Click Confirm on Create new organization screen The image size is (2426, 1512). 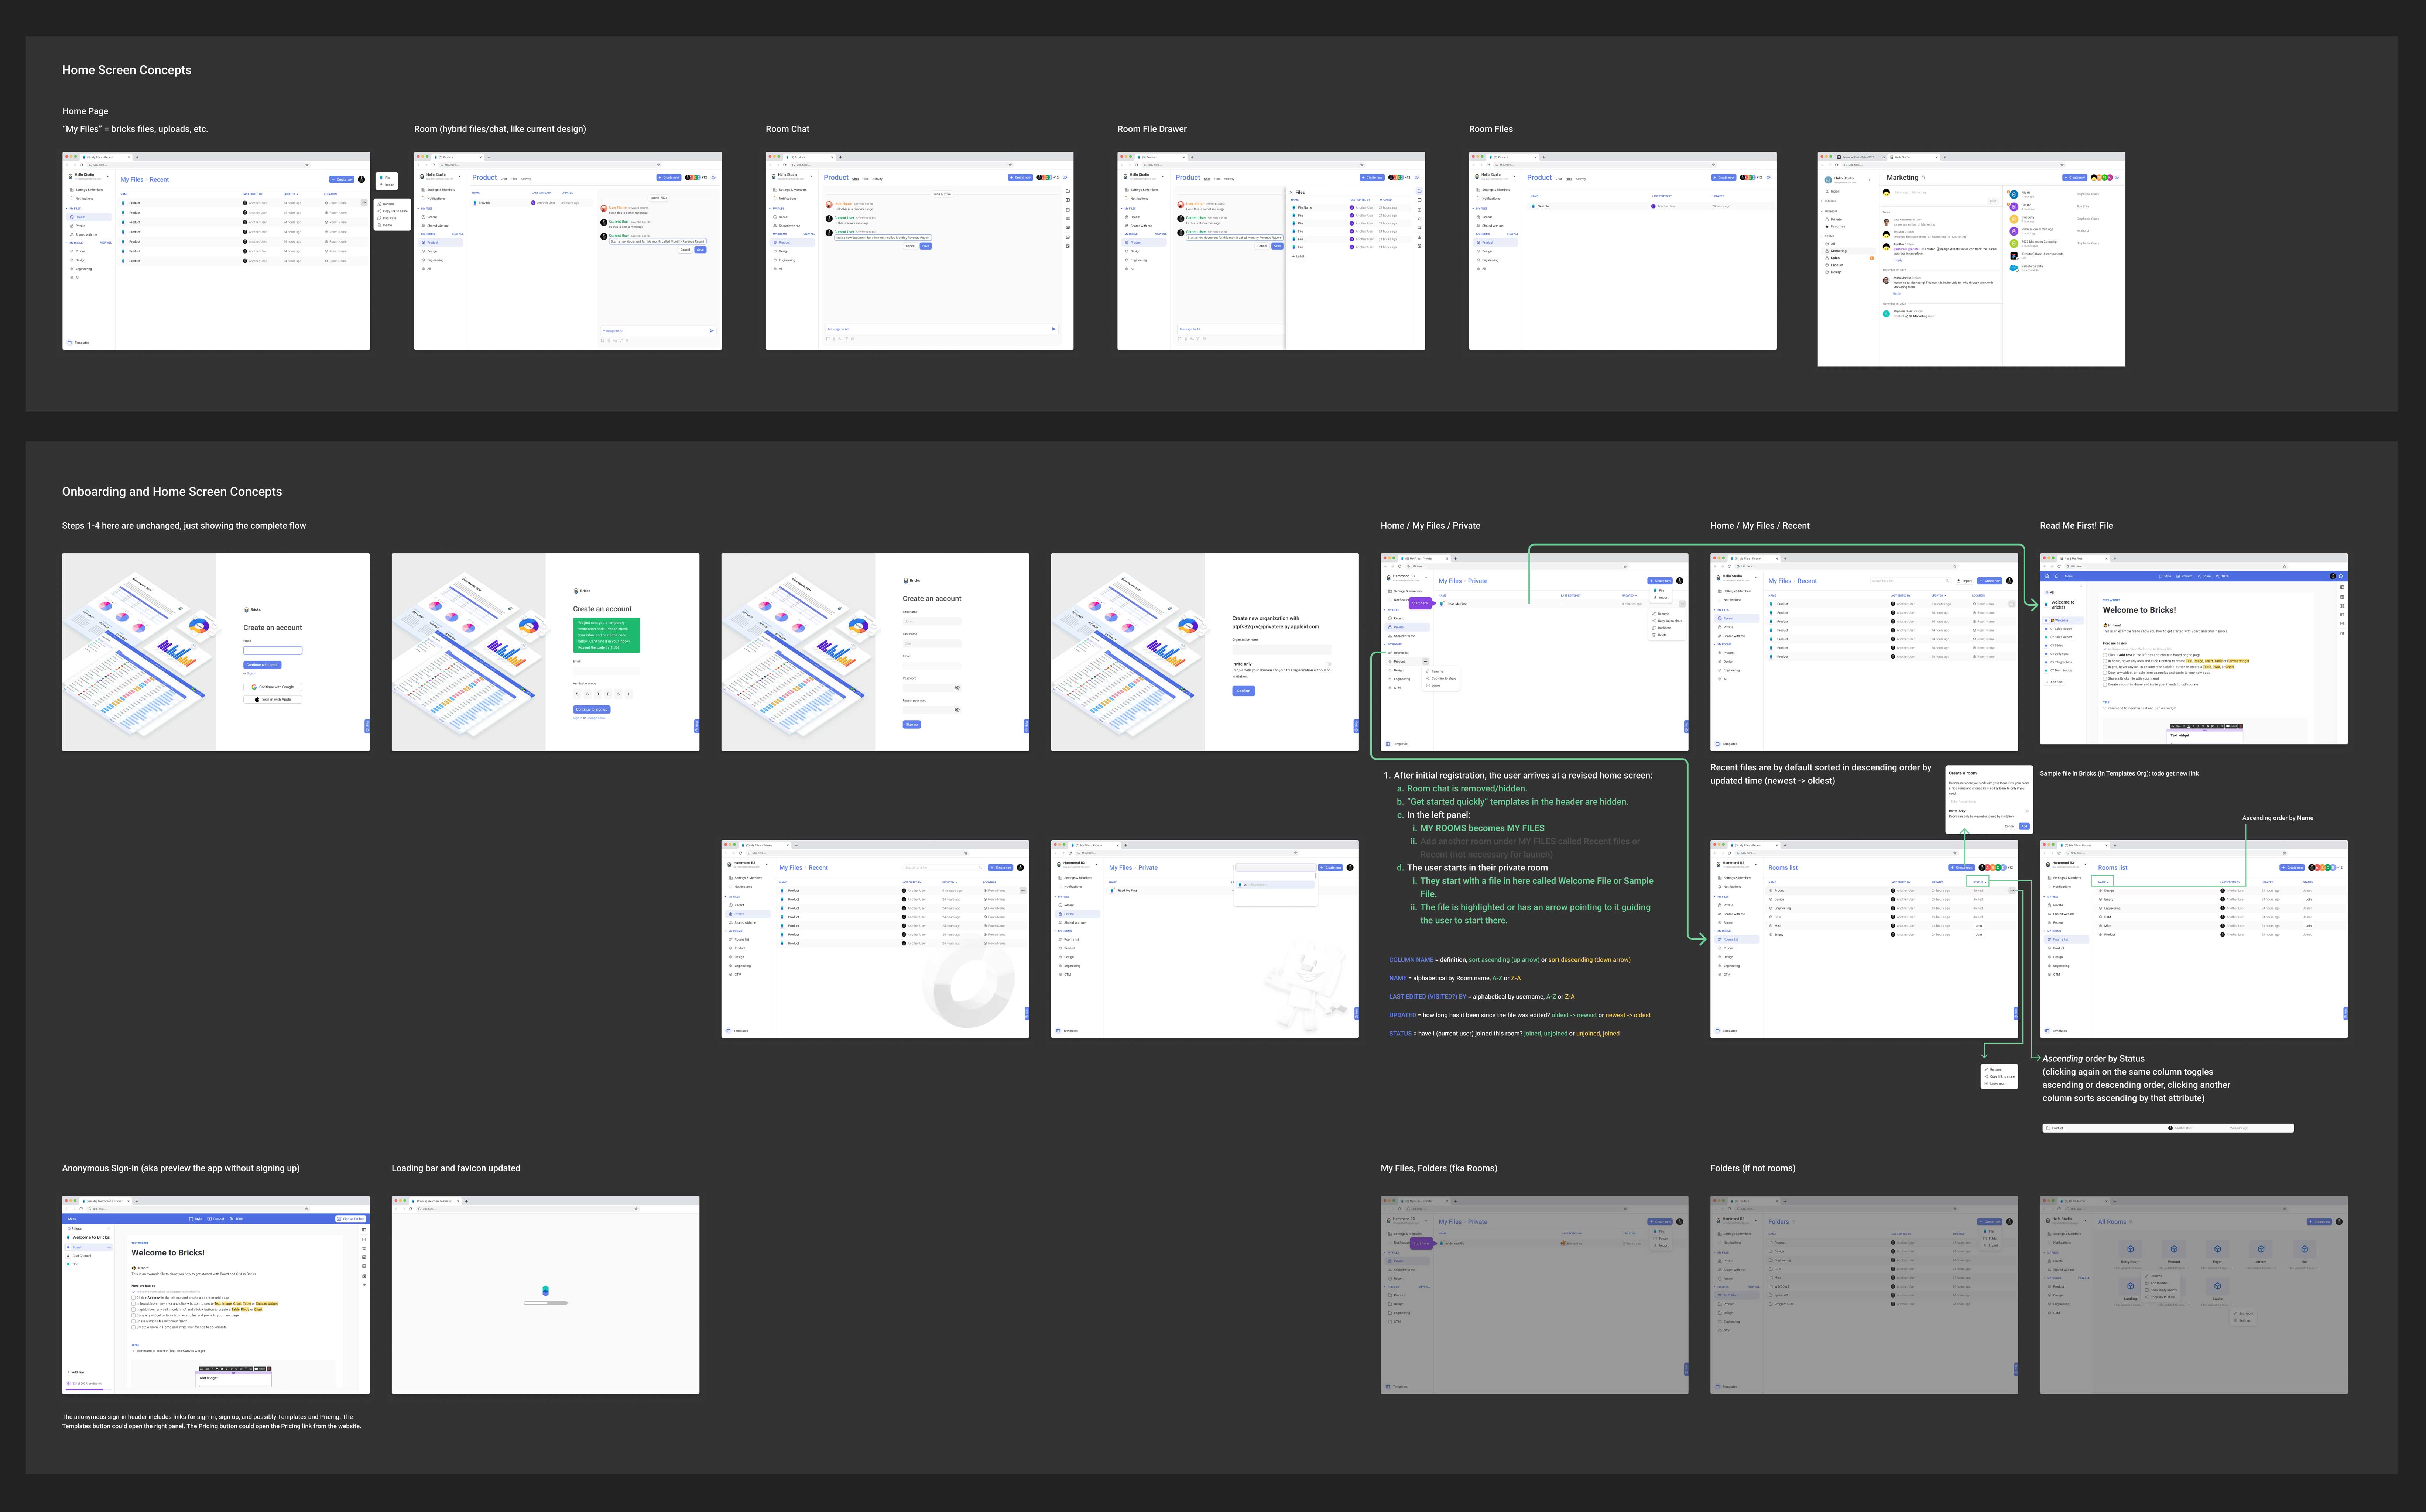[x=1244, y=691]
